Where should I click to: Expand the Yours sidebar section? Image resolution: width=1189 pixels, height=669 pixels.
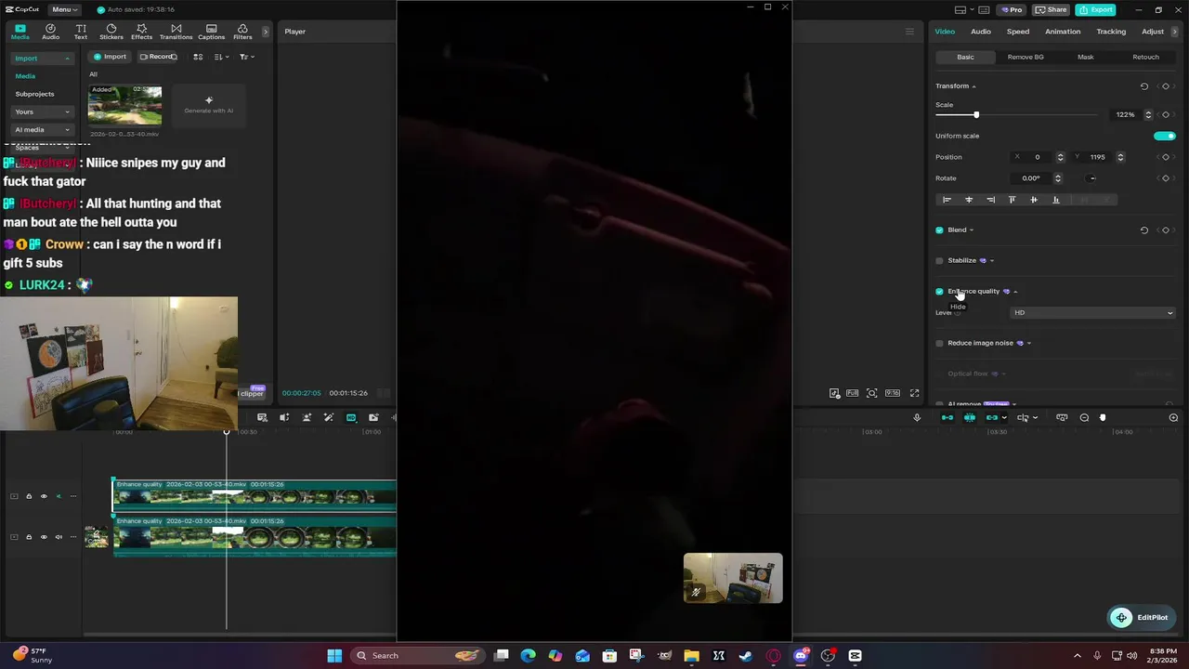(x=42, y=111)
